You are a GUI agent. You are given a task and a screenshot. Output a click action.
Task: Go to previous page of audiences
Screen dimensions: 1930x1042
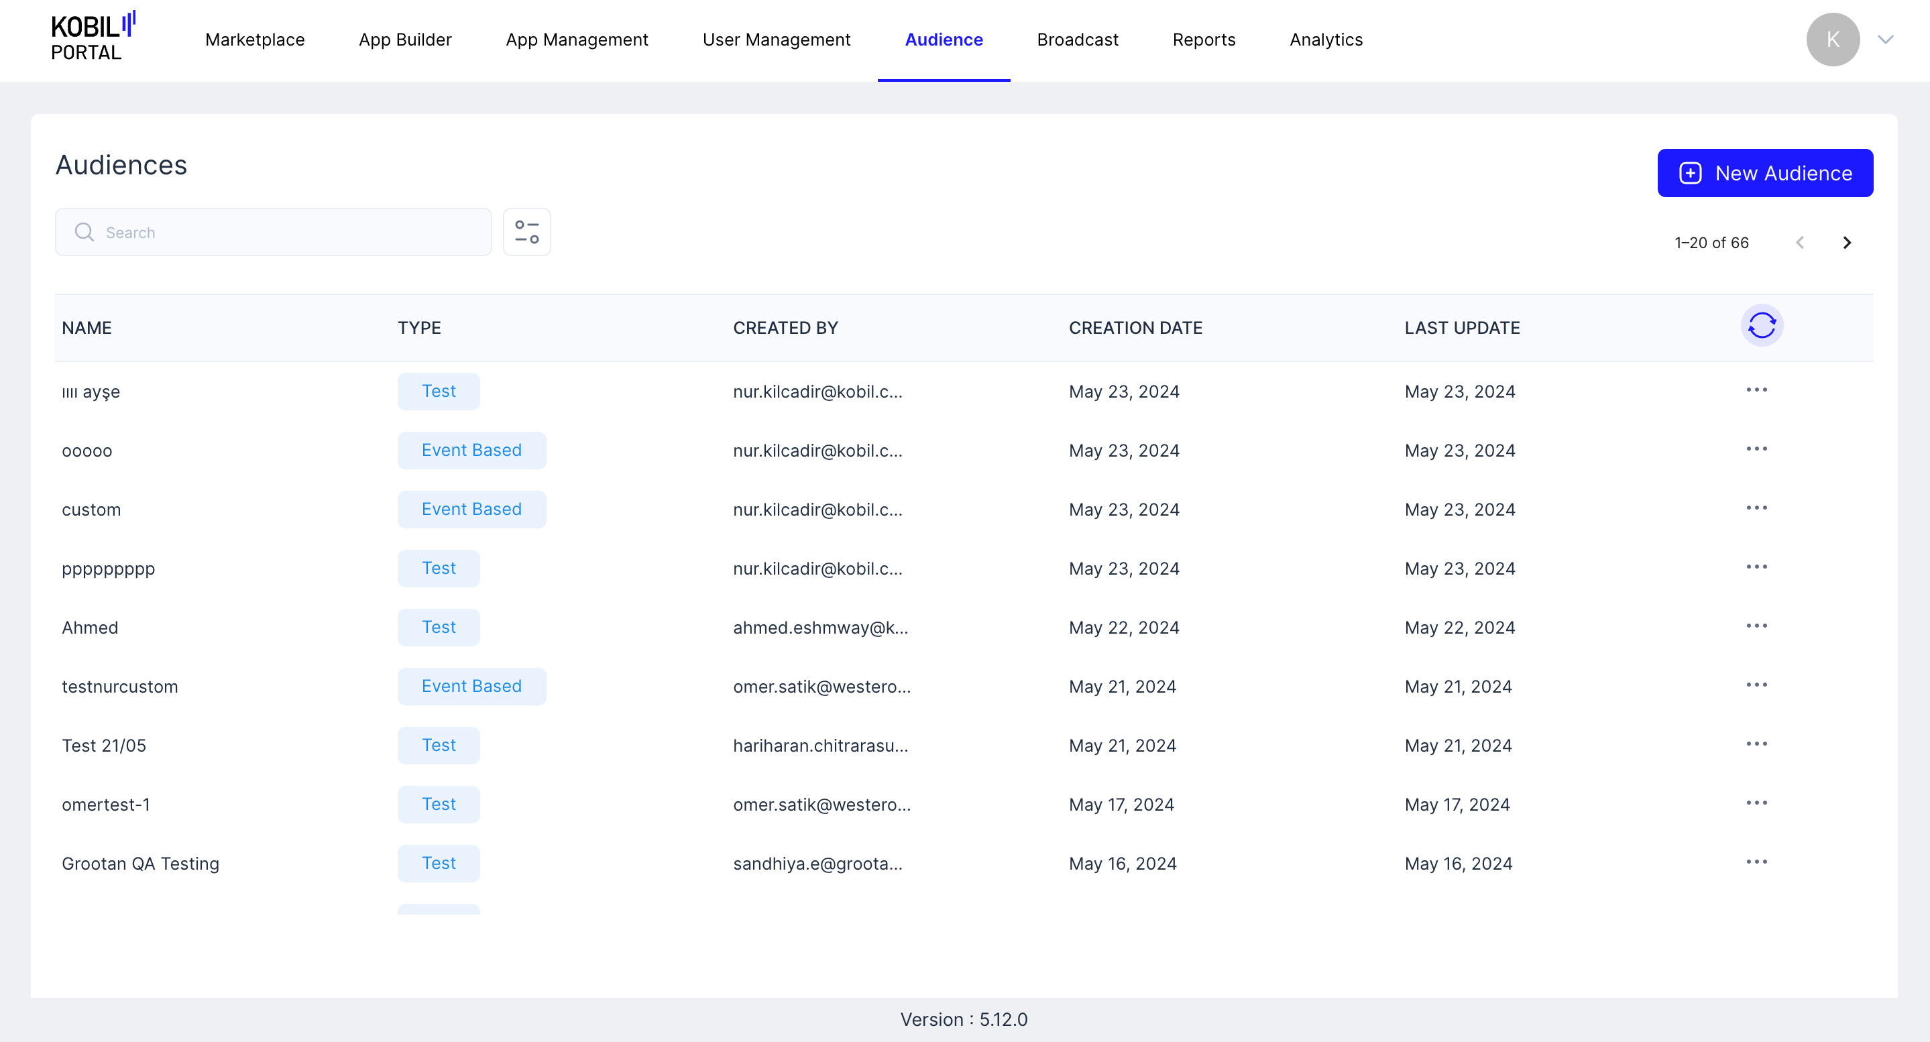click(x=1800, y=243)
